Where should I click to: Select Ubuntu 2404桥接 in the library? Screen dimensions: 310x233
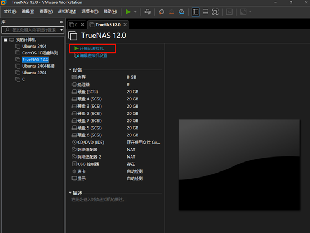point(38,66)
